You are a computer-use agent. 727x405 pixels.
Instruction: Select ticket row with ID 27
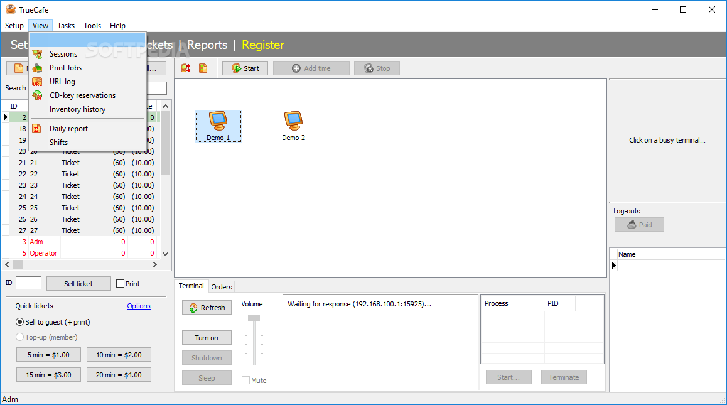click(80, 230)
